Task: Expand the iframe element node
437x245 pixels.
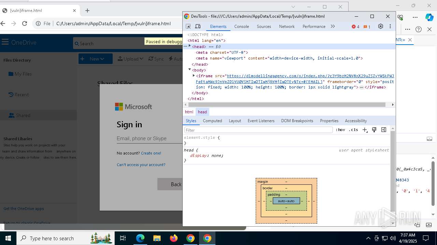Action: coord(194,76)
